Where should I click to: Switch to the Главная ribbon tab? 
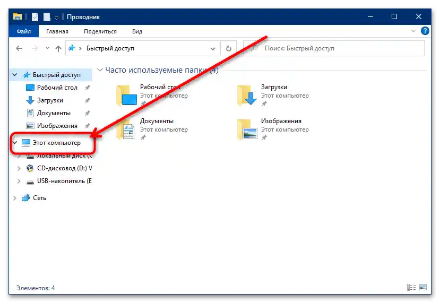pos(57,31)
